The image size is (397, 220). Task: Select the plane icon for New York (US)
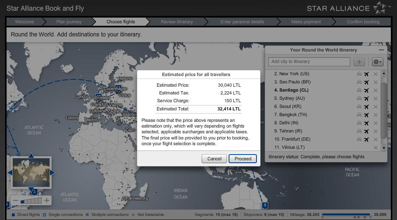(x=366, y=74)
